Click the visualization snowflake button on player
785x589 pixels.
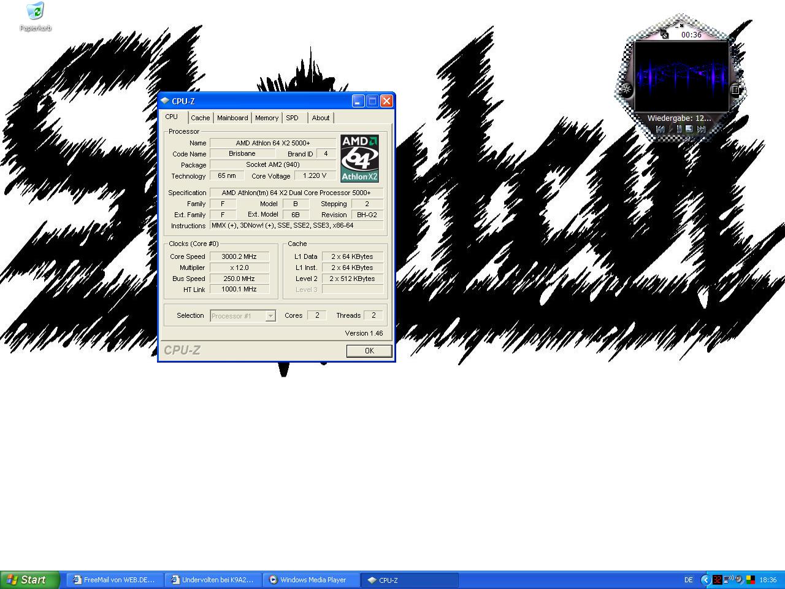626,90
